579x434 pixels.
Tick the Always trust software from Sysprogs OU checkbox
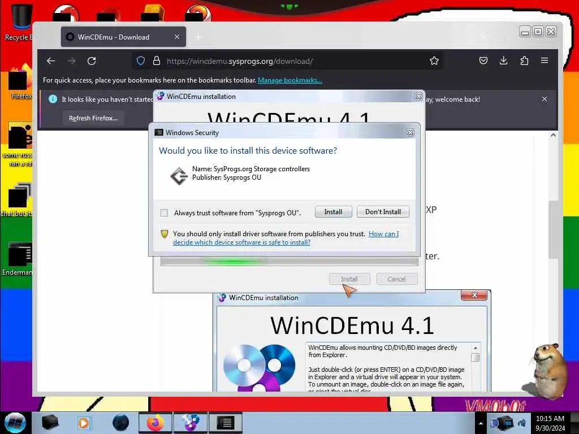click(165, 212)
